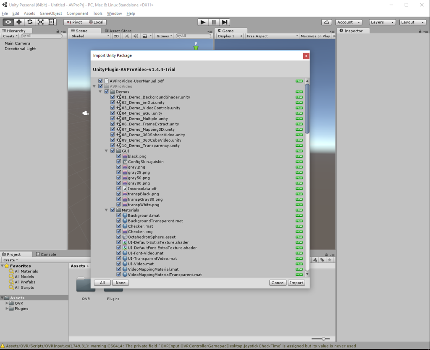The height and width of the screenshot is (350, 430).
Task: Expand the OVR folder in Project tree
Action: pyautogui.click(x=7, y=303)
